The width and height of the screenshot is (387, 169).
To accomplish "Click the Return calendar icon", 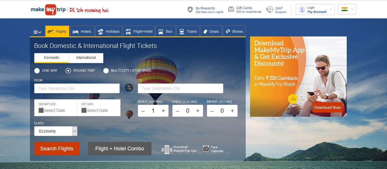I will pos(84,110).
